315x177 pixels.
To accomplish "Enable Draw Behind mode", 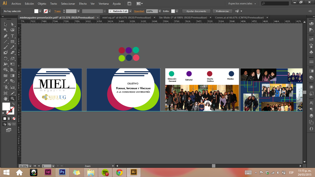I will [x=9, y=124].
